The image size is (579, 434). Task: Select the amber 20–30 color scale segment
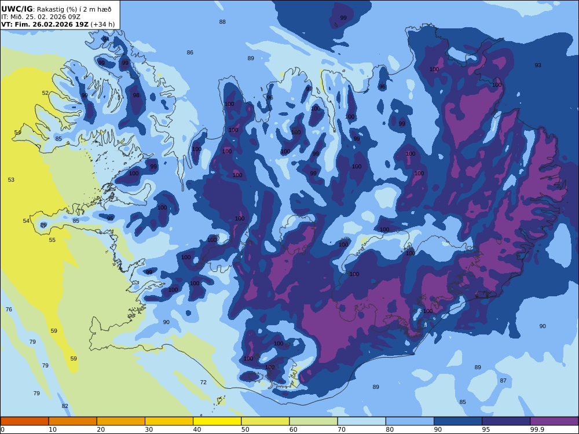(121, 421)
